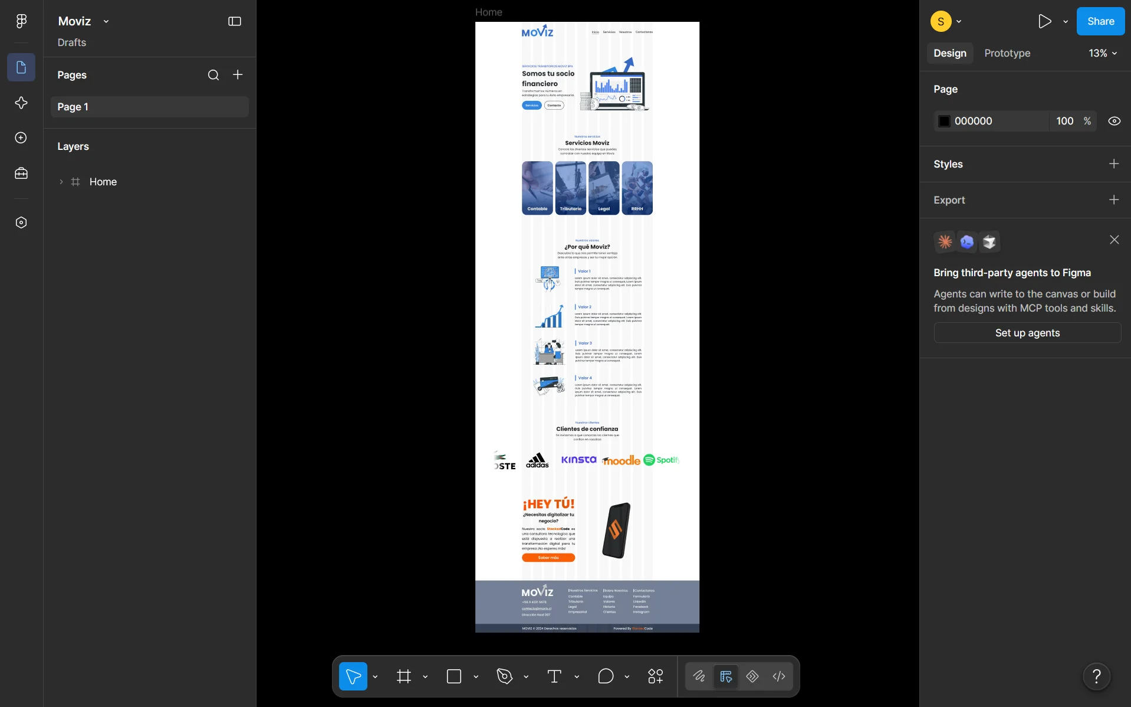
Task: Select the Comment tool
Action: click(x=606, y=676)
